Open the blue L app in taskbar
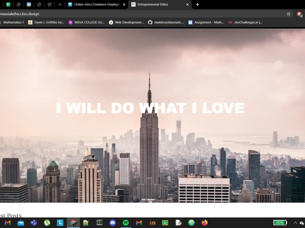The height and width of the screenshot is (228, 305). click(x=60, y=223)
